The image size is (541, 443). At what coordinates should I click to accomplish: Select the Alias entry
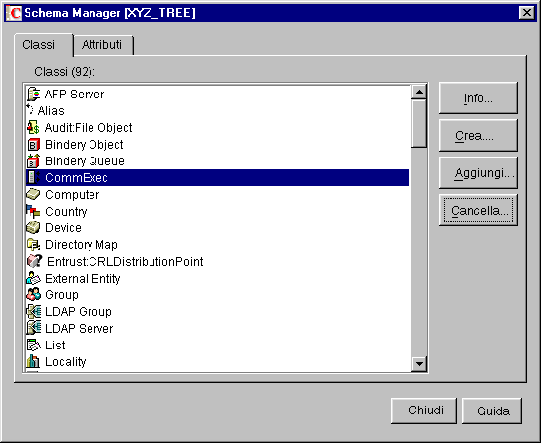[x=51, y=111]
